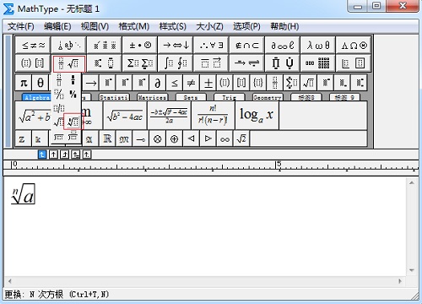Click the vertical scrollbar down arrow

click(x=412, y=270)
